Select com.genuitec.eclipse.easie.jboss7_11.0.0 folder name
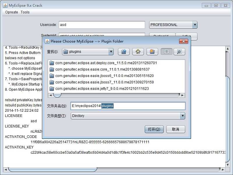Viewport: 233px width, 175px height. coord(105,82)
